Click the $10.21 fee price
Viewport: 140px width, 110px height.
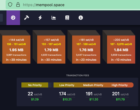[67, 99]
